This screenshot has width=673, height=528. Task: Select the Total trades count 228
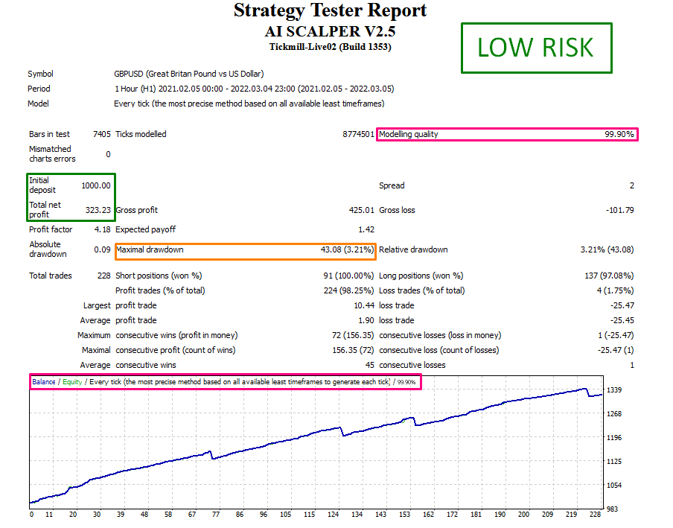103,275
